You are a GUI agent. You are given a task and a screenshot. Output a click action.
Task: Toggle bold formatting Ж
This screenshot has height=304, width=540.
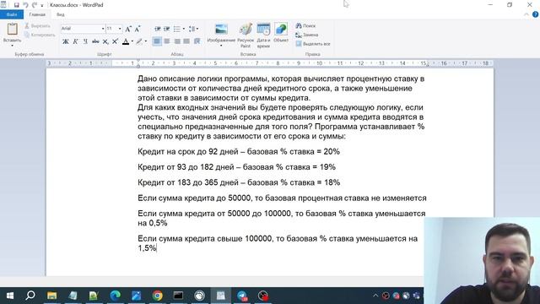tap(66, 41)
